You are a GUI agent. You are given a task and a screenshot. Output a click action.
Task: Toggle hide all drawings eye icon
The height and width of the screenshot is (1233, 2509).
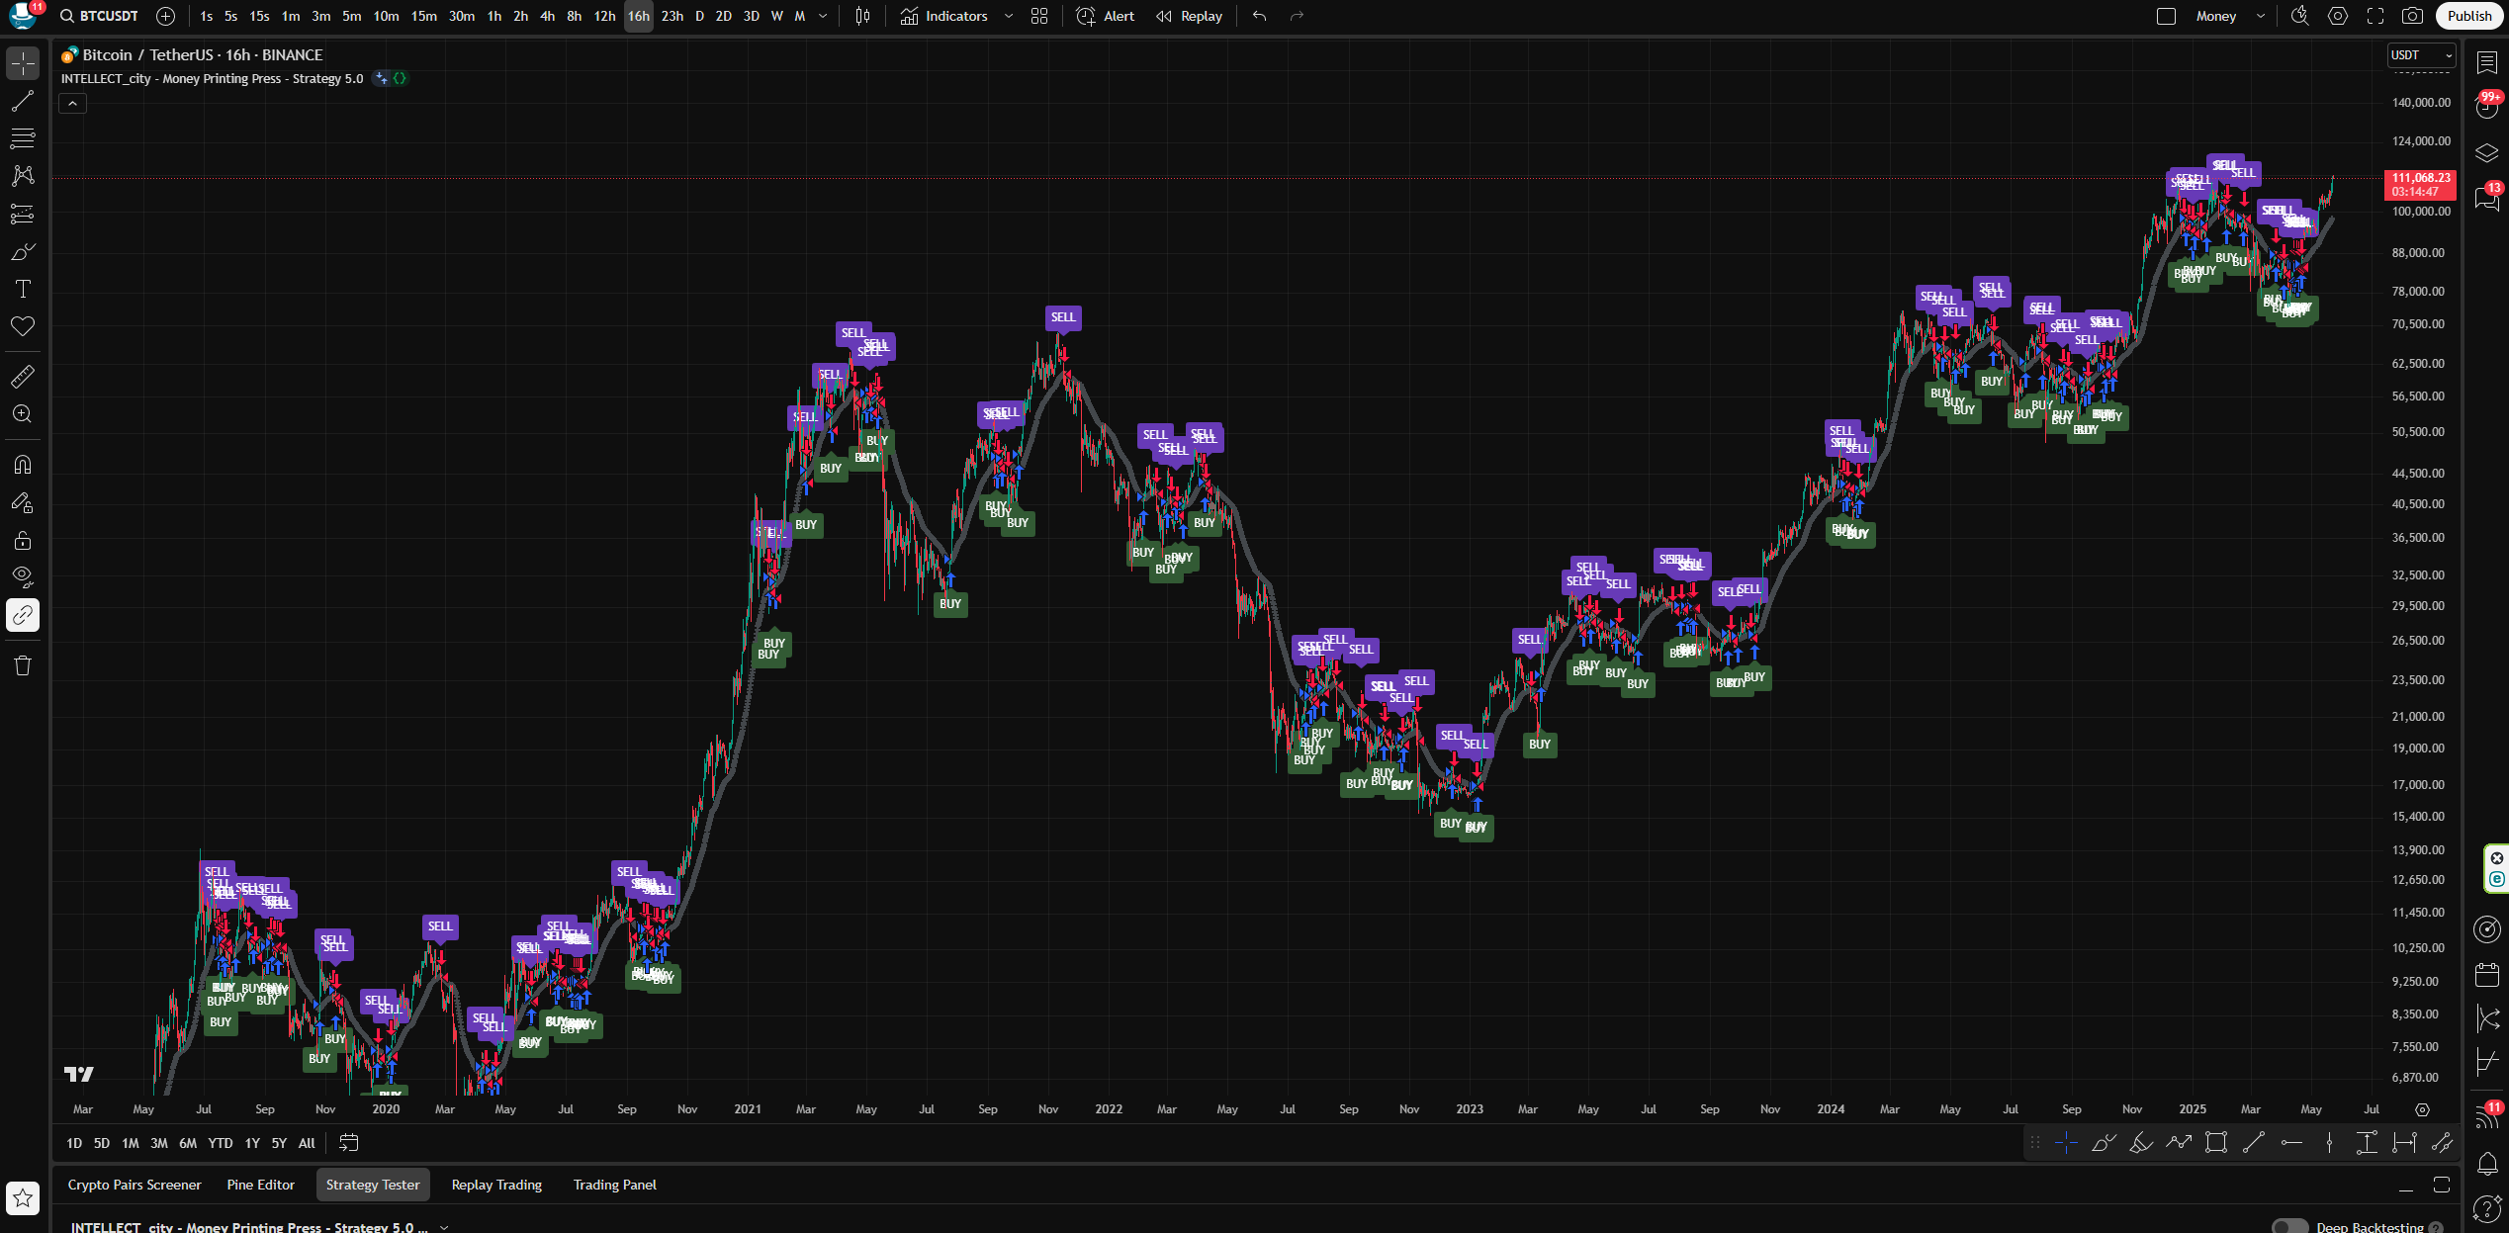pyautogui.click(x=22, y=576)
